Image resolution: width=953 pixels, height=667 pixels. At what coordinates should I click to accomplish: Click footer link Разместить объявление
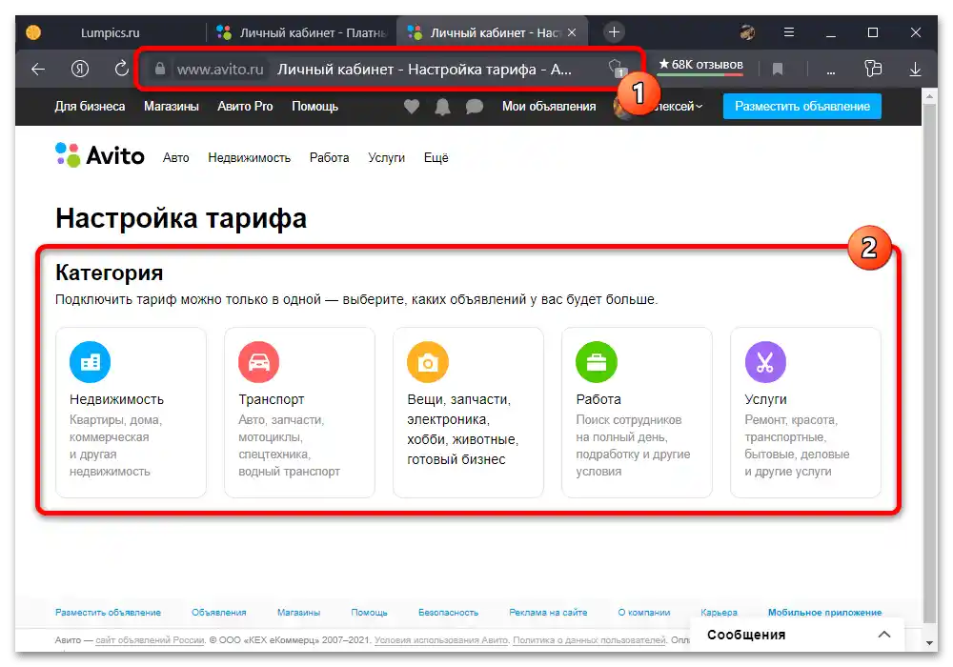coord(109,613)
